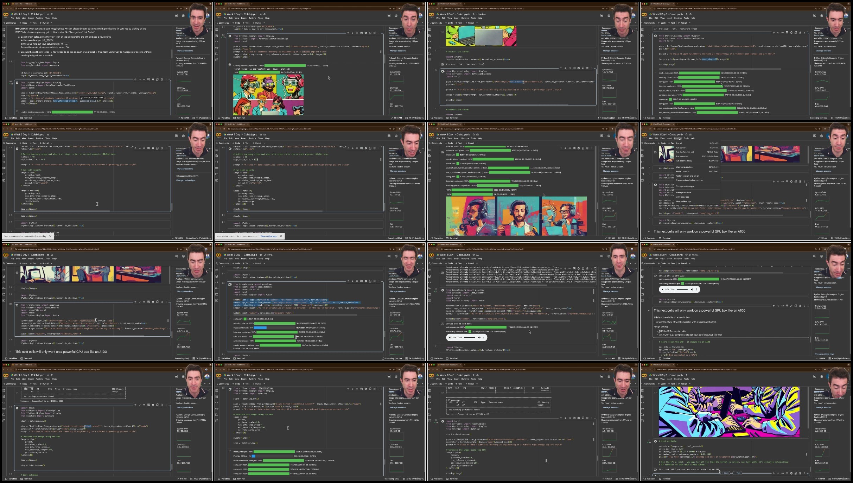
Task: Edit the A100 markdown cell using pencil icon
Action: pyautogui.click(x=791, y=306)
